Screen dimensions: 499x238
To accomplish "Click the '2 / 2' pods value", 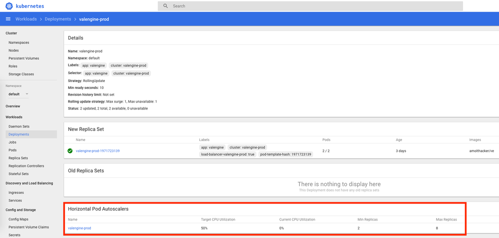I will 326,150.
